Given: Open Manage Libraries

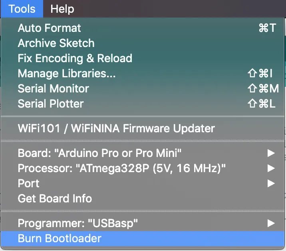Looking at the screenshot, I should tap(66, 73).
